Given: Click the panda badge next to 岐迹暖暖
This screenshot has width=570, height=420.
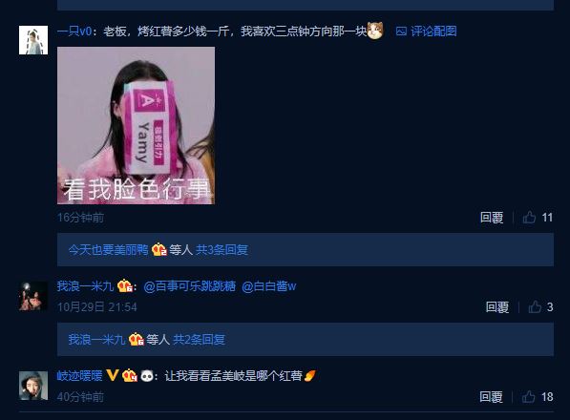Looking at the screenshot, I should click(x=147, y=376).
